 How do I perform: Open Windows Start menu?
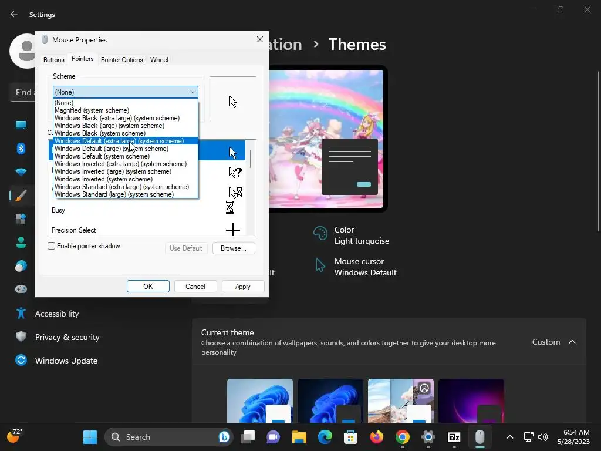[90, 437]
